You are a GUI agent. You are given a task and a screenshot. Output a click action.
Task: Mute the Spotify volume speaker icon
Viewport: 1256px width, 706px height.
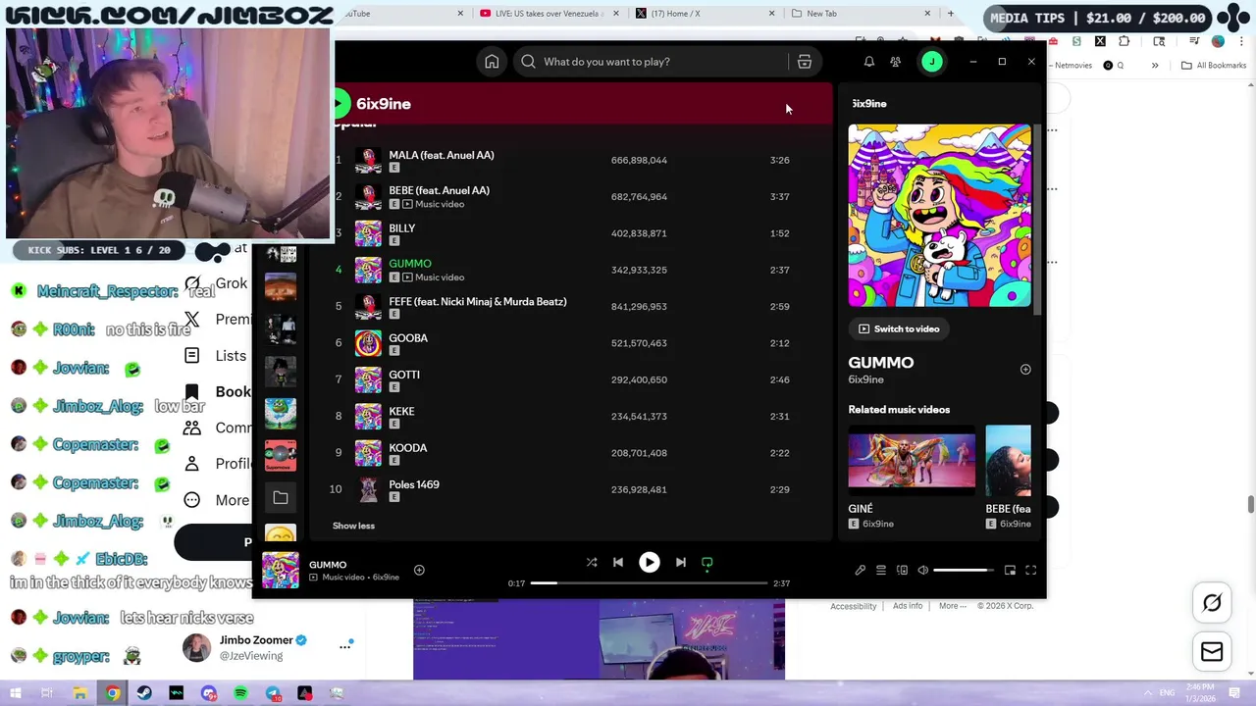(922, 570)
